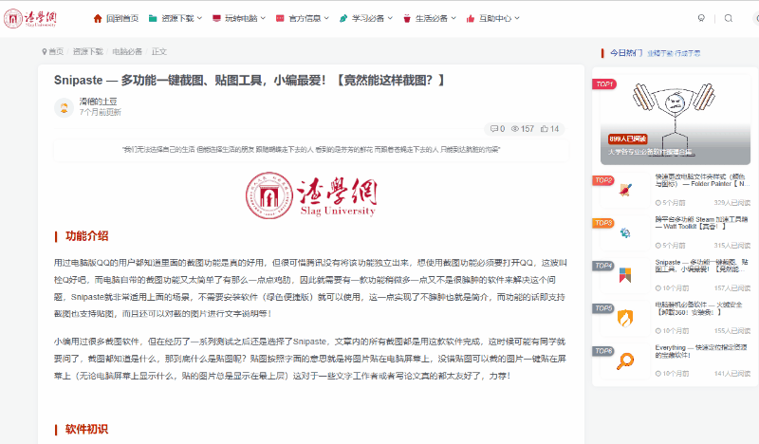759x444 pixels.
Task: Click the red icon beside 官方信息
Action: pyautogui.click(x=280, y=18)
